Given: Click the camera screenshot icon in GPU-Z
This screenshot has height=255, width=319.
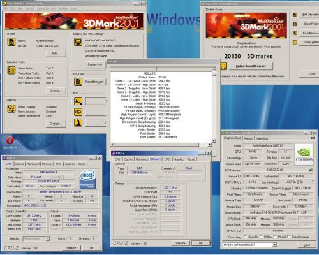Looking at the screenshot, I should point(313,138).
